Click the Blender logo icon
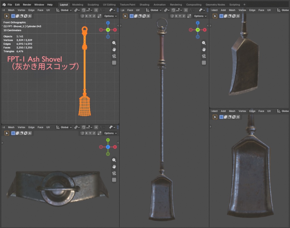The width and height of the screenshot is (290, 228). tap(4, 5)
